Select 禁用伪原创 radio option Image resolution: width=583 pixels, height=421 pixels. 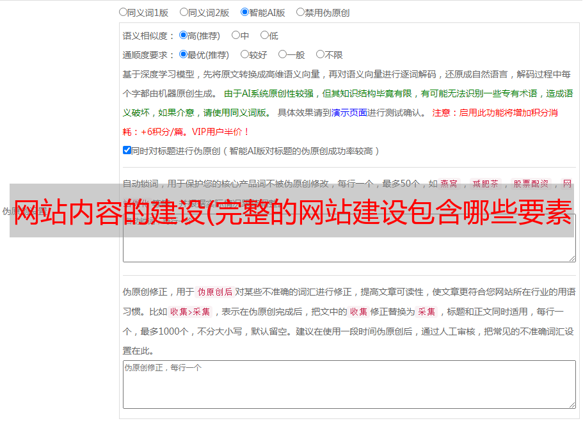(300, 12)
